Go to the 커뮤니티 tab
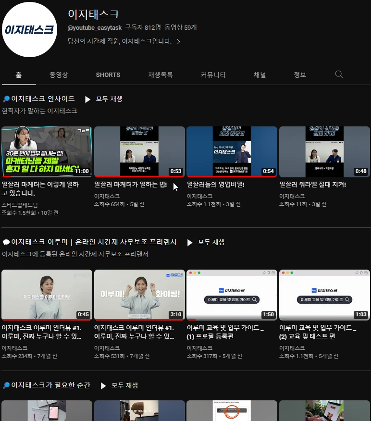 [213, 74]
